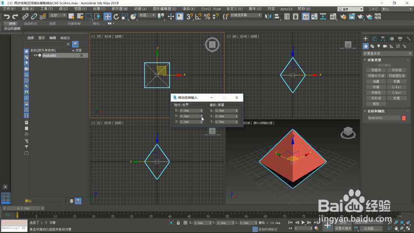Click the Mirror tool icon
The height and width of the screenshot is (233, 414).
coord(268,17)
